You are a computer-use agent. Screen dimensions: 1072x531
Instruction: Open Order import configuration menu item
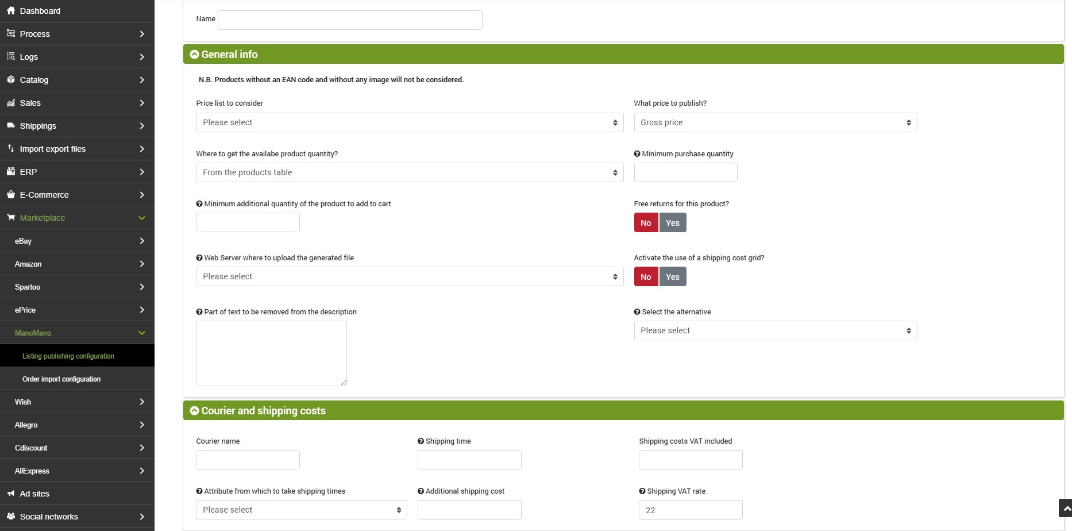[61, 379]
